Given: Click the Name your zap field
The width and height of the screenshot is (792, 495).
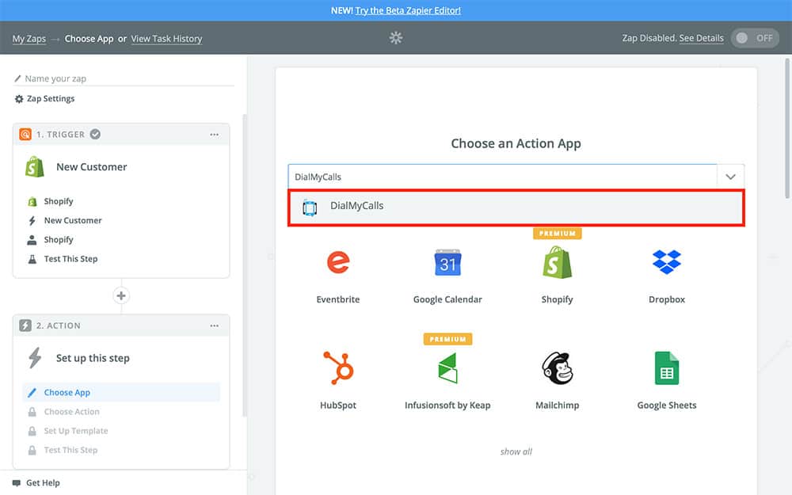Looking at the screenshot, I should click(127, 78).
